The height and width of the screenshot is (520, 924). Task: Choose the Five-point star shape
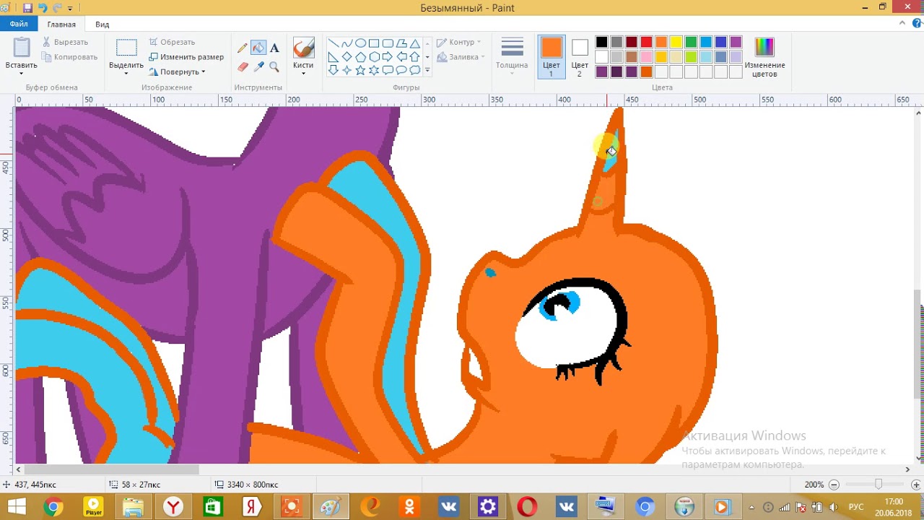coord(361,70)
